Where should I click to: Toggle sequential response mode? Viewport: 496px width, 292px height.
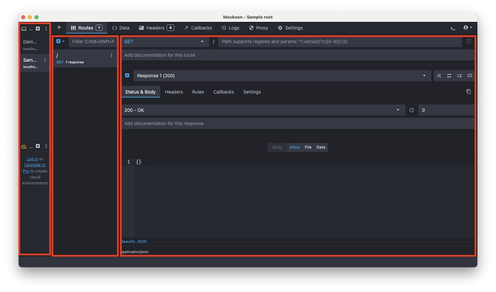[449, 76]
